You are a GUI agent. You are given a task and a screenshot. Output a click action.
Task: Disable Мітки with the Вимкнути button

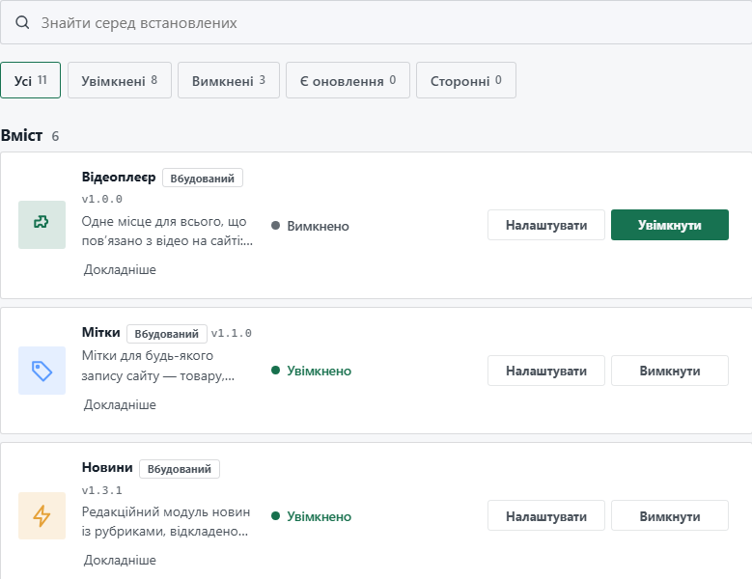click(x=670, y=371)
